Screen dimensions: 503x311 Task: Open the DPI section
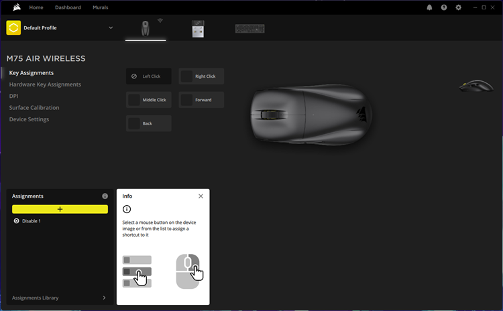[13, 97]
